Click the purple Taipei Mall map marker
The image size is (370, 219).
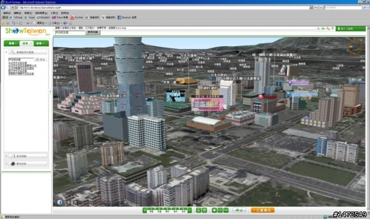pyautogui.click(x=298, y=83)
